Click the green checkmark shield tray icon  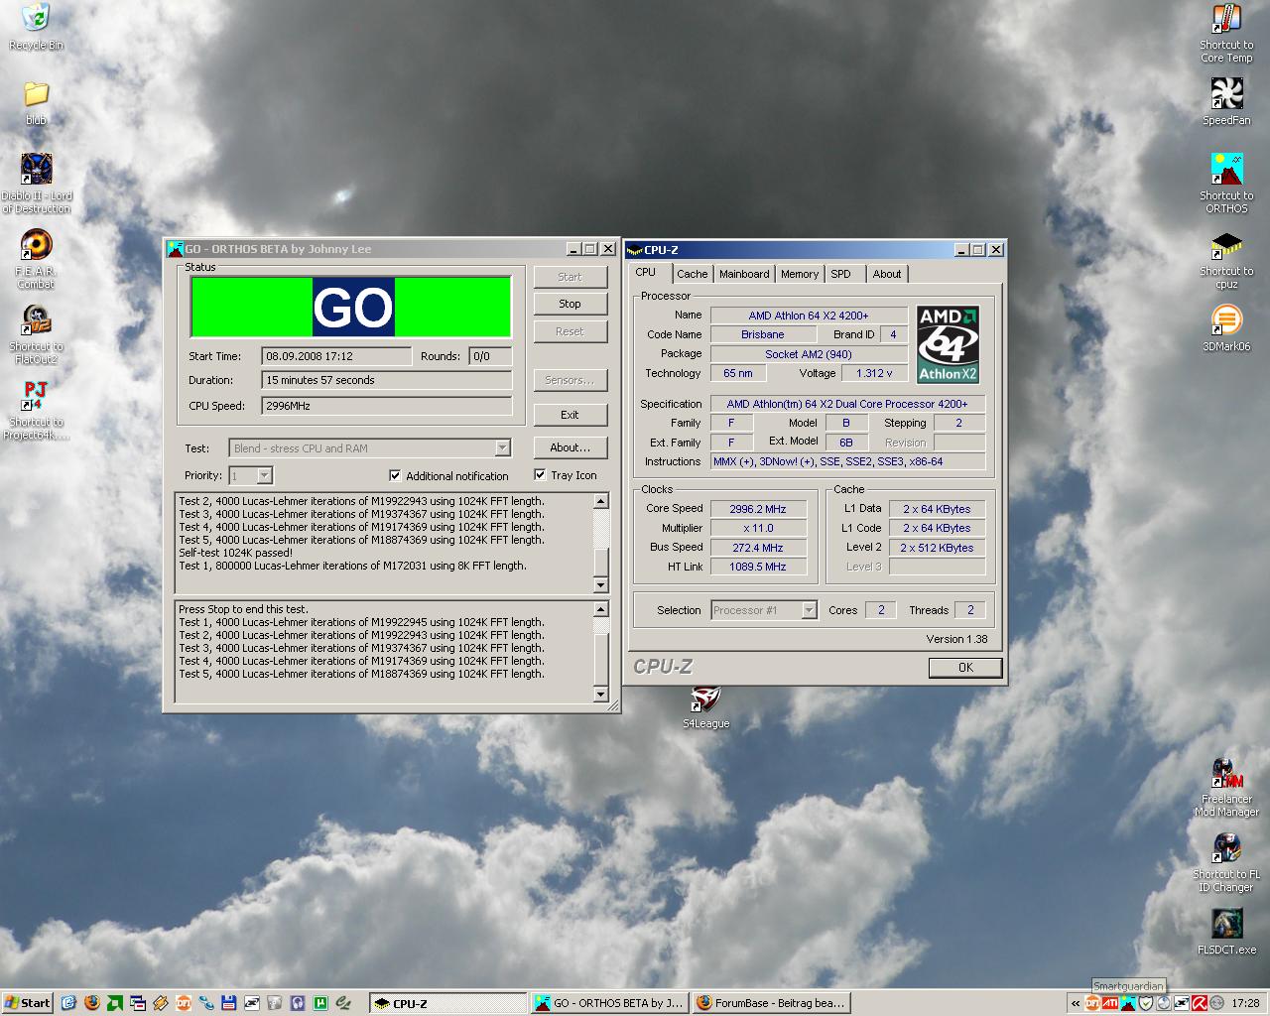tap(1146, 1003)
